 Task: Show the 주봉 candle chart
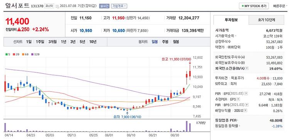point(165,42)
